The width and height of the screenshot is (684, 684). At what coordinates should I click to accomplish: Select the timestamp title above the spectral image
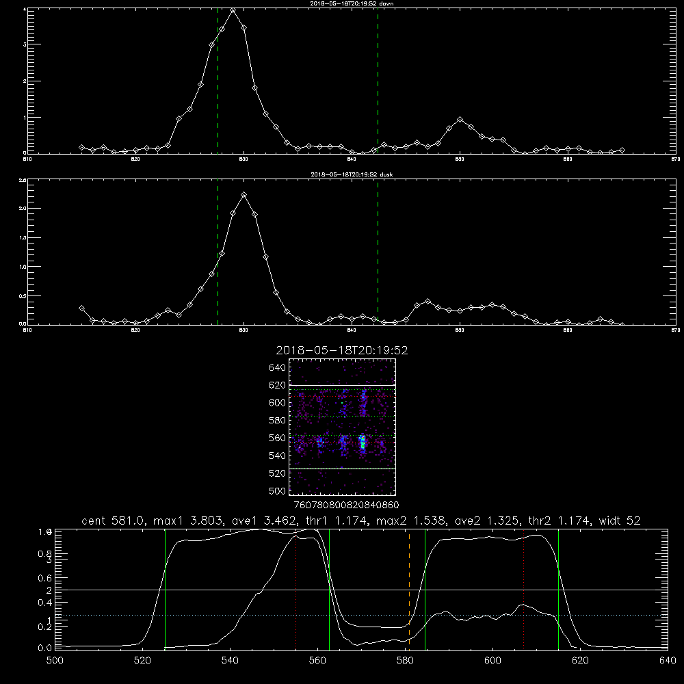coord(342,350)
